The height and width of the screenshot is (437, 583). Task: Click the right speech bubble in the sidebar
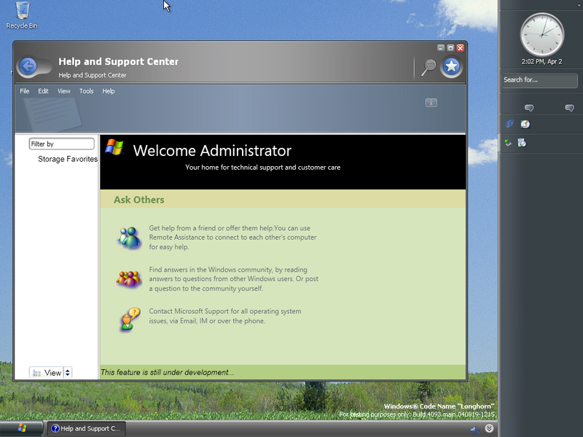pos(569,108)
